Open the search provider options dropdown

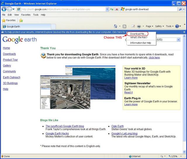pyautogui.click(x=184, y=9)
